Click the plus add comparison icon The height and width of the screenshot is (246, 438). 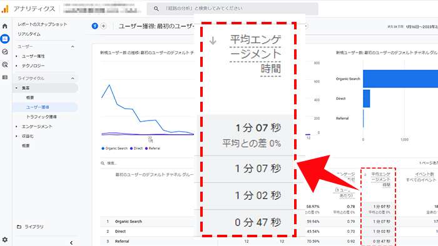103,26
